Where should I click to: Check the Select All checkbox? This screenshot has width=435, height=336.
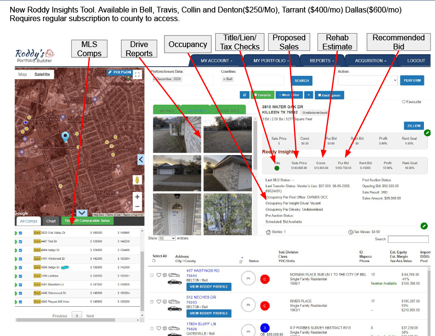click(x=154, y=261)
